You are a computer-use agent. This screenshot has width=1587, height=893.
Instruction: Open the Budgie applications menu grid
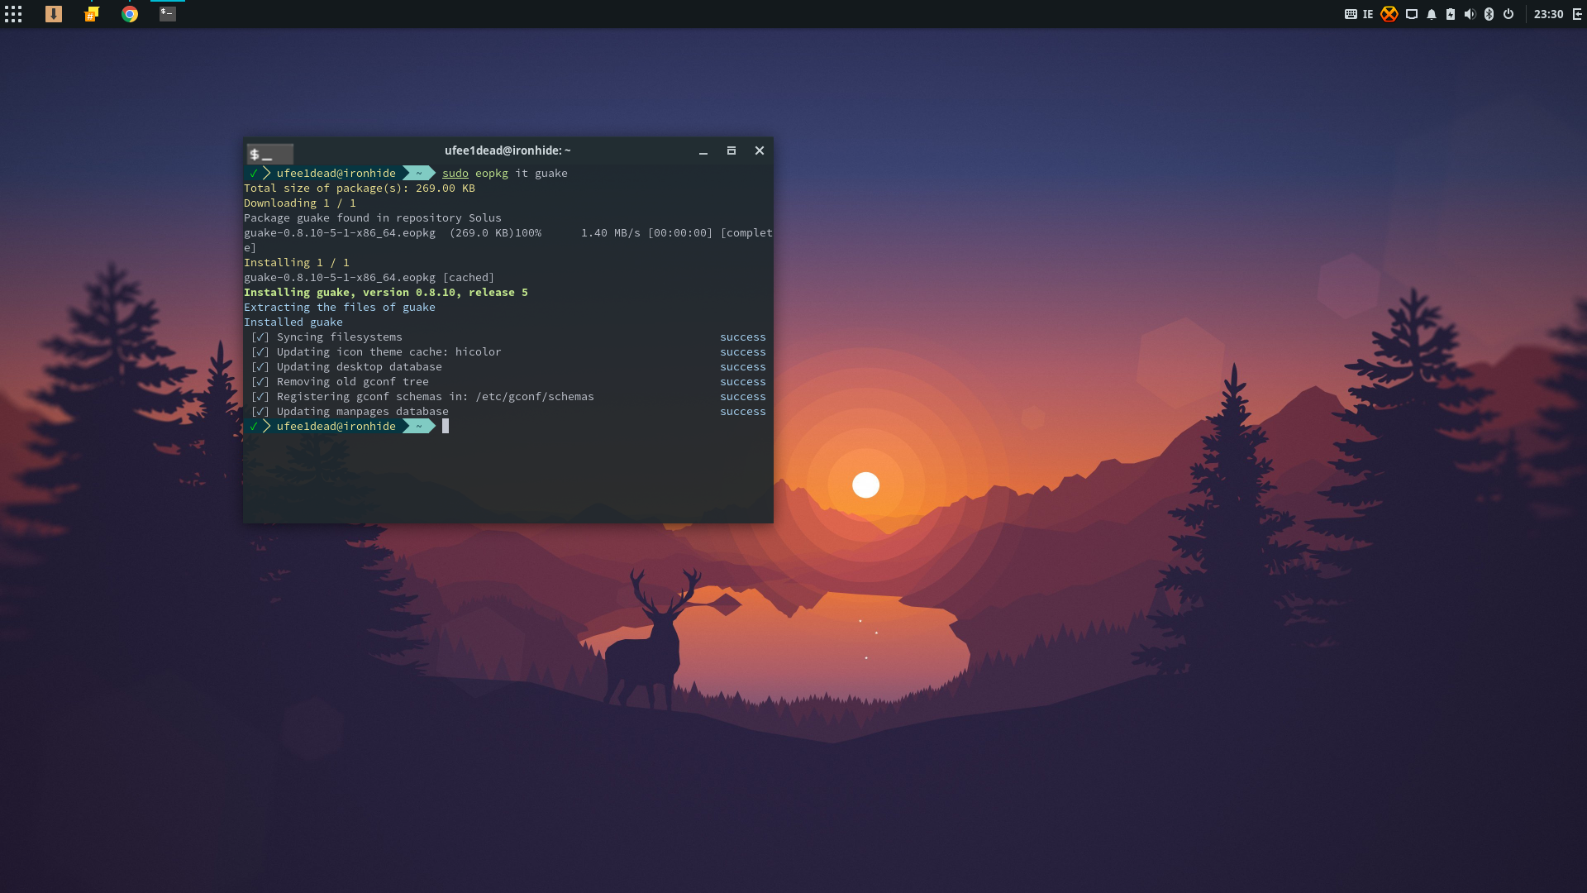[13, 14]
